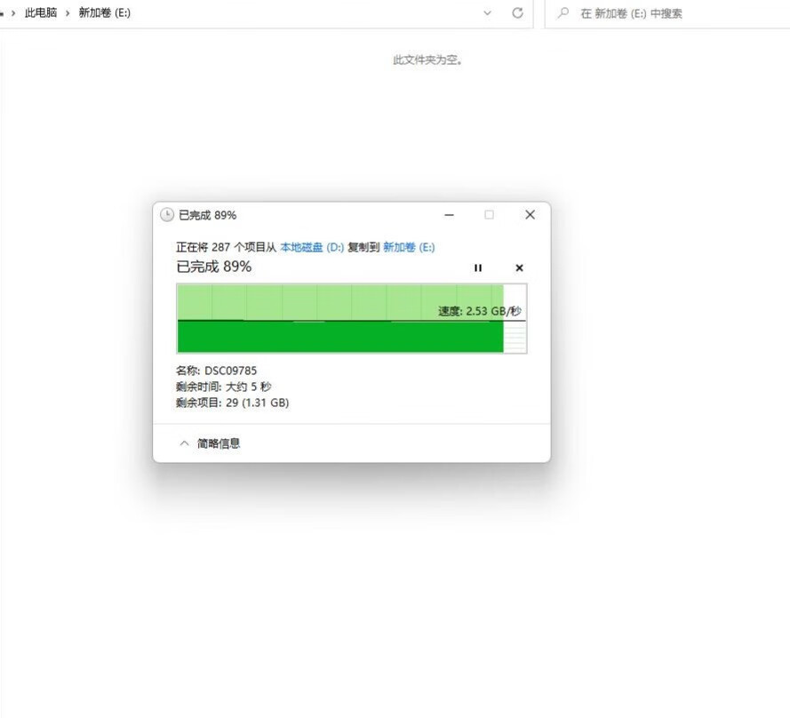
Task: Expand the chevron after 此电脑 breadcrumb
Action: tap(68, 13)
